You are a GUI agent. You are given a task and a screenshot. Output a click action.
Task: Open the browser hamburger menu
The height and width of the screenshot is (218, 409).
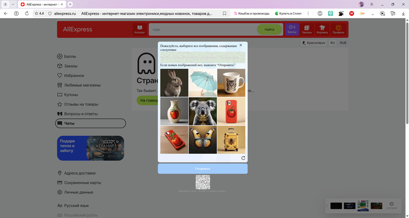click(x=372, y=5)
